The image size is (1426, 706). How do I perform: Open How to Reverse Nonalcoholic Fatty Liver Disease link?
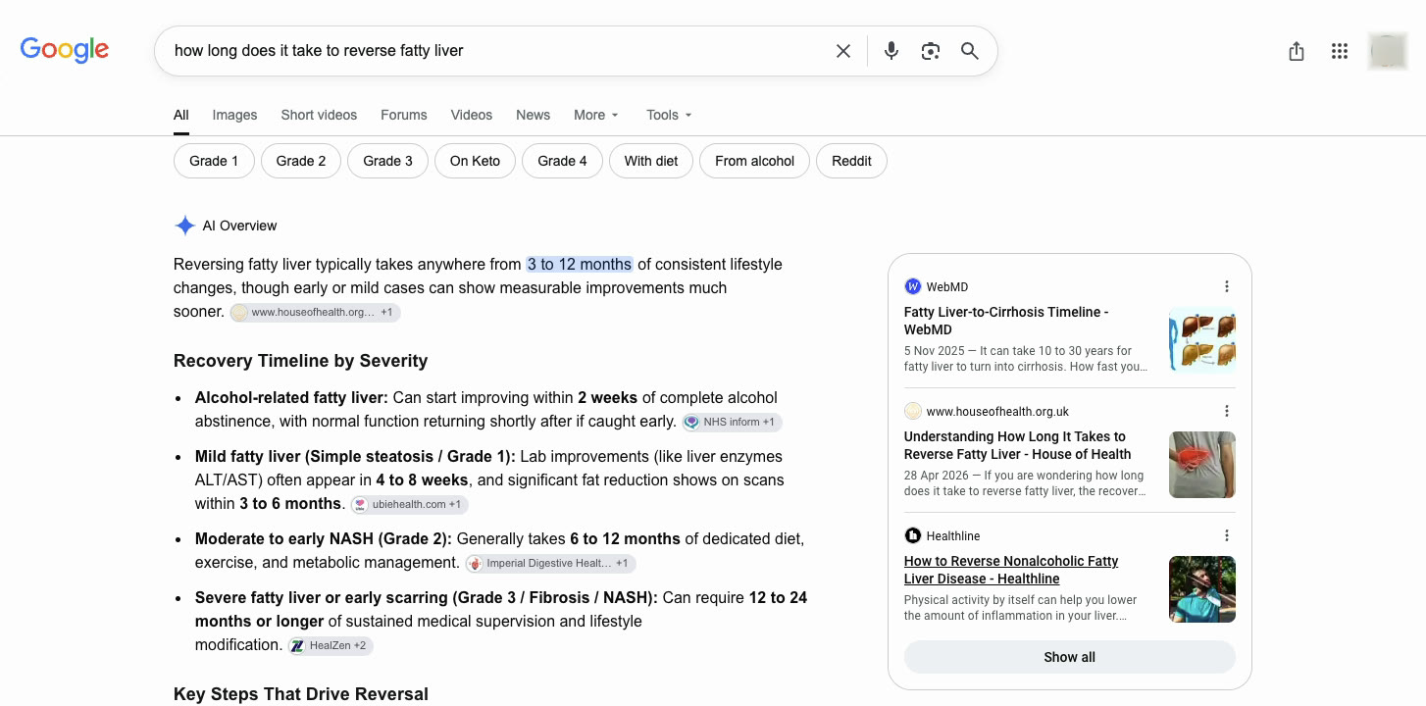click(1011, 570)
